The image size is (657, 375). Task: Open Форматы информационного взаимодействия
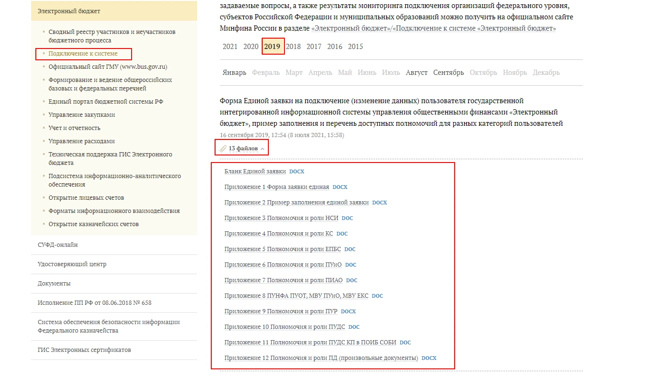(x=114, y=211)
